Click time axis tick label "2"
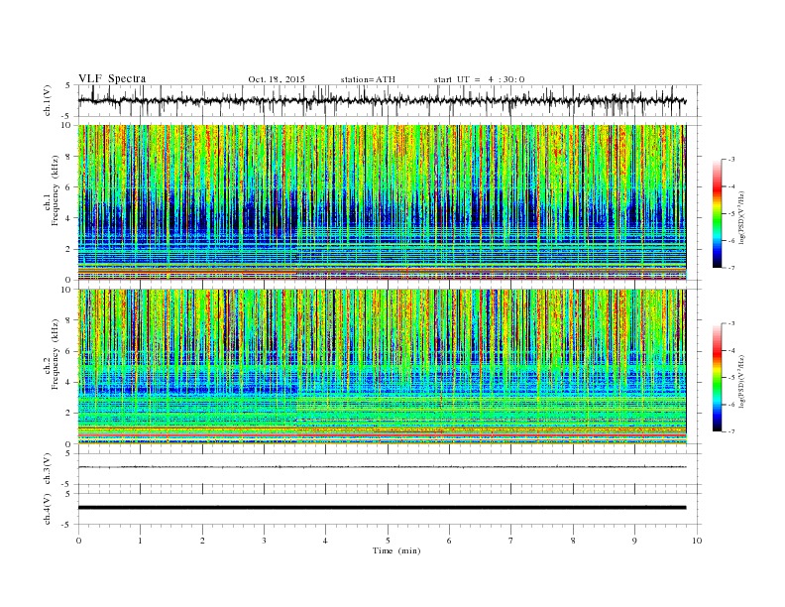Image resolution: width=785 pixels, height=607 pixels. tap(202, 541)
